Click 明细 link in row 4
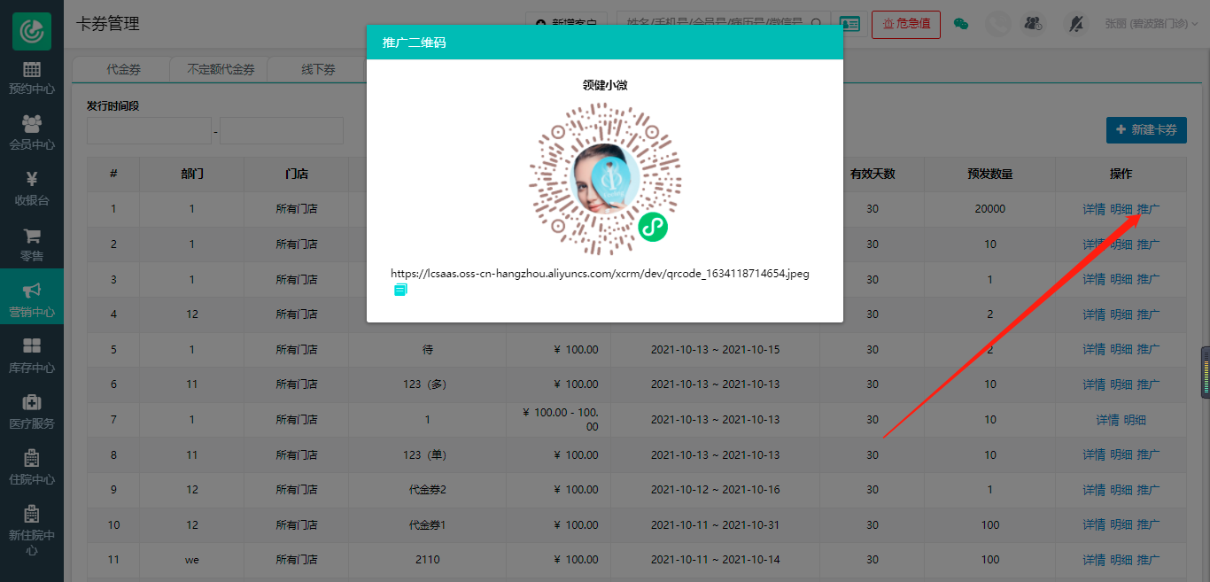1210x582 pixels. pyautogui.click(x=1121, y=314)
